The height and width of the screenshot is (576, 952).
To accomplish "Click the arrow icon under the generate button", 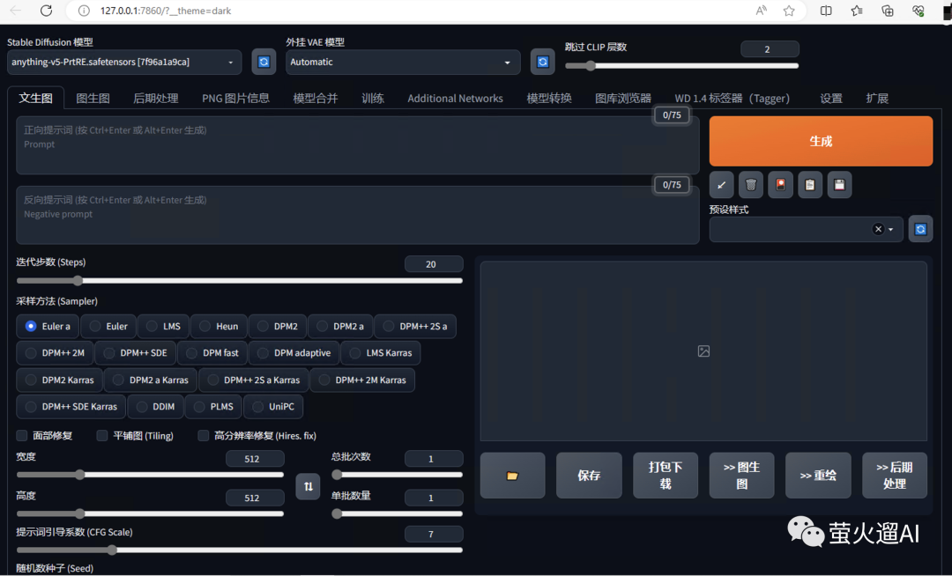I will 721,185.
